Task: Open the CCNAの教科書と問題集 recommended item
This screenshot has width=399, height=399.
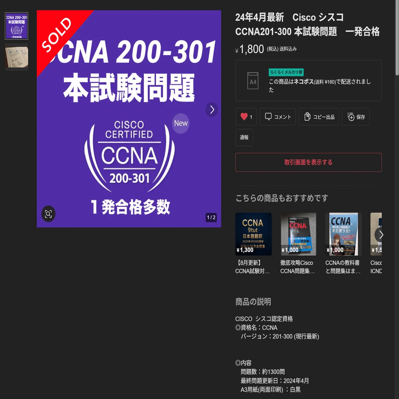Action: [343, 234]
